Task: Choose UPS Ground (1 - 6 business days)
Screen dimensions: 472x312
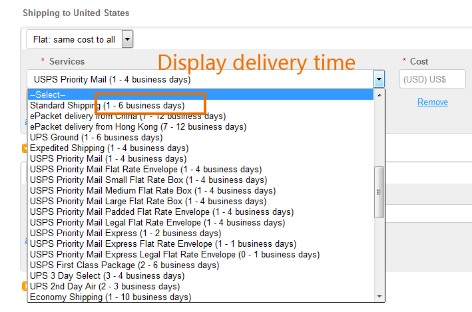Action: 201,138
